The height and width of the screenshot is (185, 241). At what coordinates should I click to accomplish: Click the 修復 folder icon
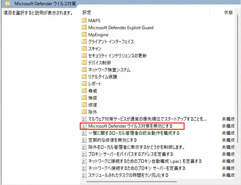pos(84,105)
